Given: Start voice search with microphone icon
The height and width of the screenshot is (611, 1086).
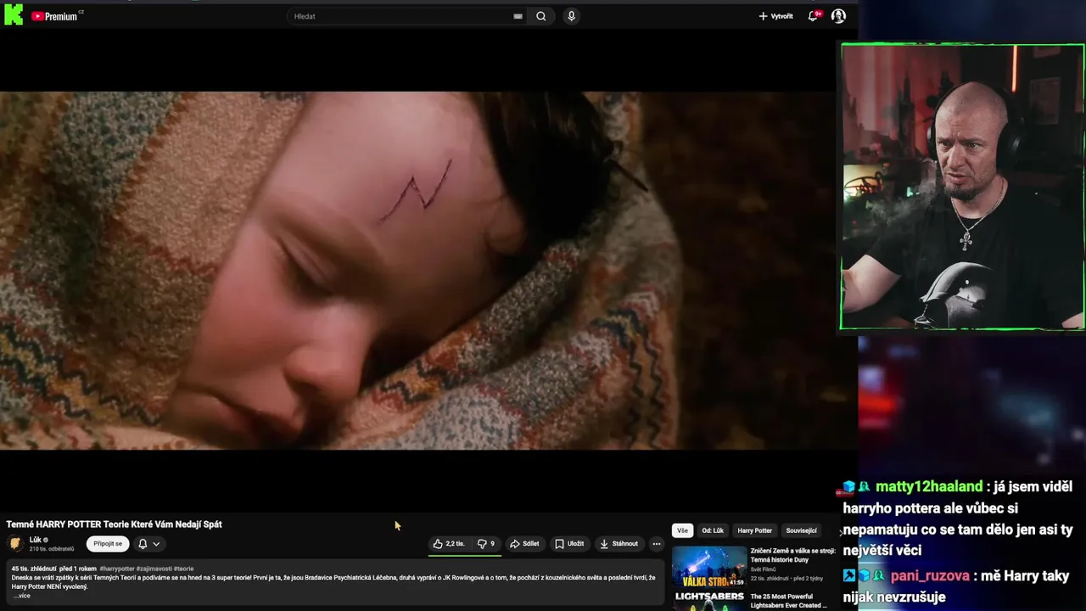Looking at the screenshot, I should pos(571,16).
